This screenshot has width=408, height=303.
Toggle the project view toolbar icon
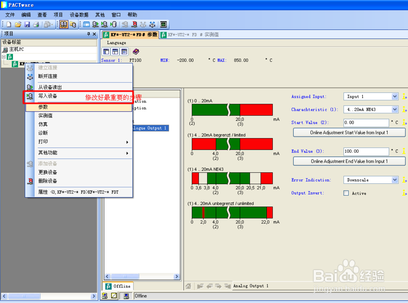[x=64, y=25]
